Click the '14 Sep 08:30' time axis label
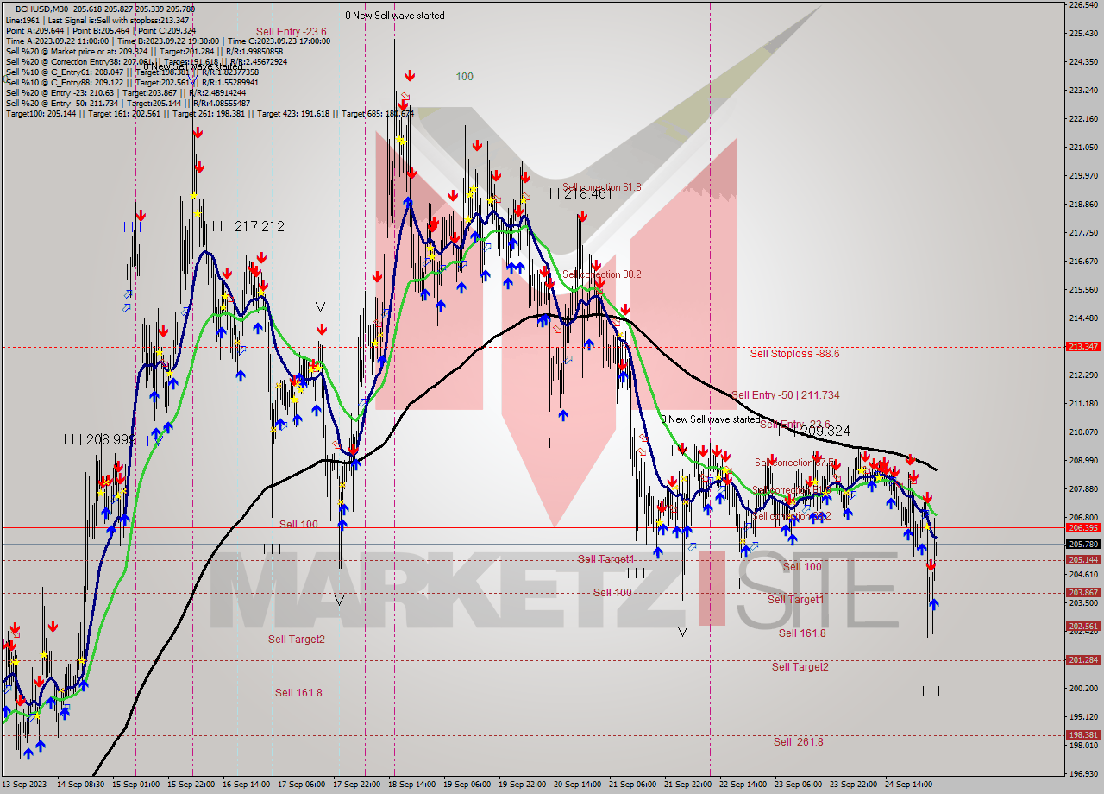1104x794 pixels. (81, 785)
